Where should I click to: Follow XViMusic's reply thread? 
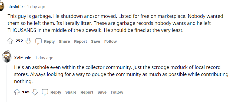[x=117, y=92]
